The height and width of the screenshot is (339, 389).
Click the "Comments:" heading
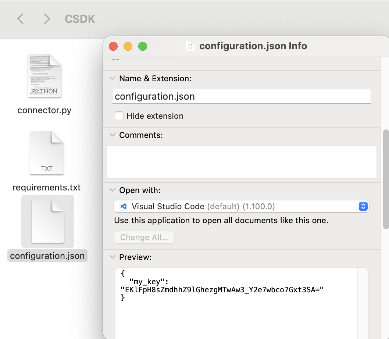(x=141, y=135)
